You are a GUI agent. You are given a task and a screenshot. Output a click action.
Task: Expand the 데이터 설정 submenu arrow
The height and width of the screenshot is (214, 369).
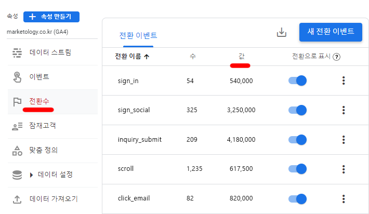pyautogui.click(x=31, y=175)
